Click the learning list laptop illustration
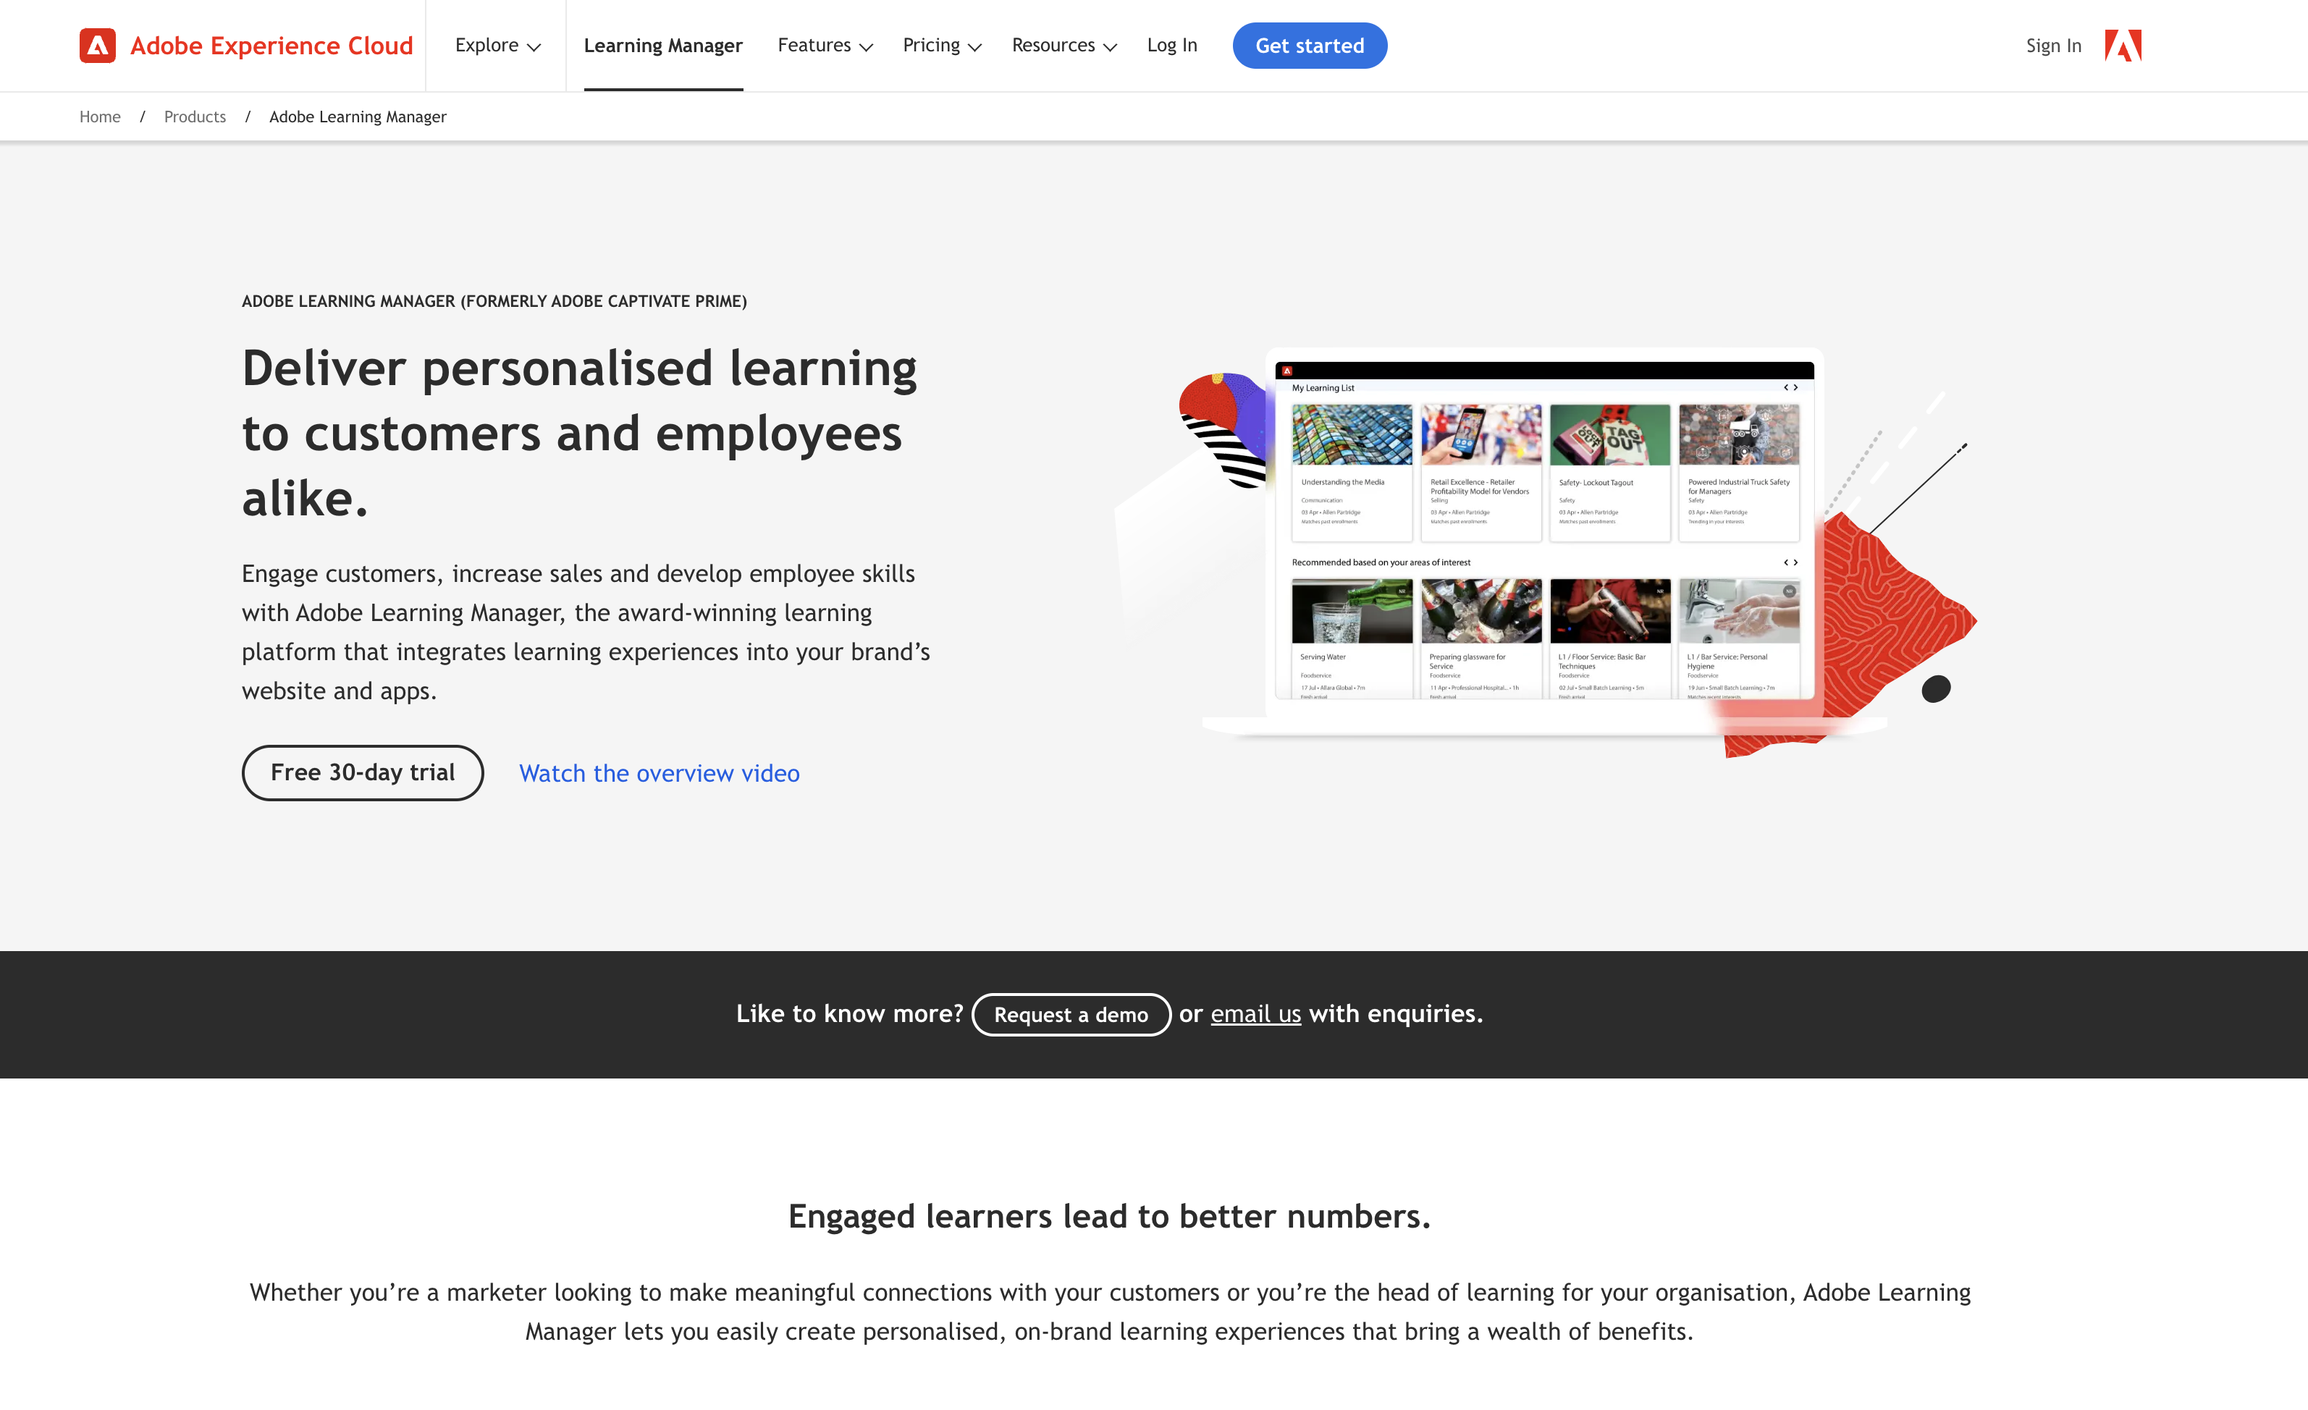Viewport: 2308px width, 1410px height. tap(1543, 541)
